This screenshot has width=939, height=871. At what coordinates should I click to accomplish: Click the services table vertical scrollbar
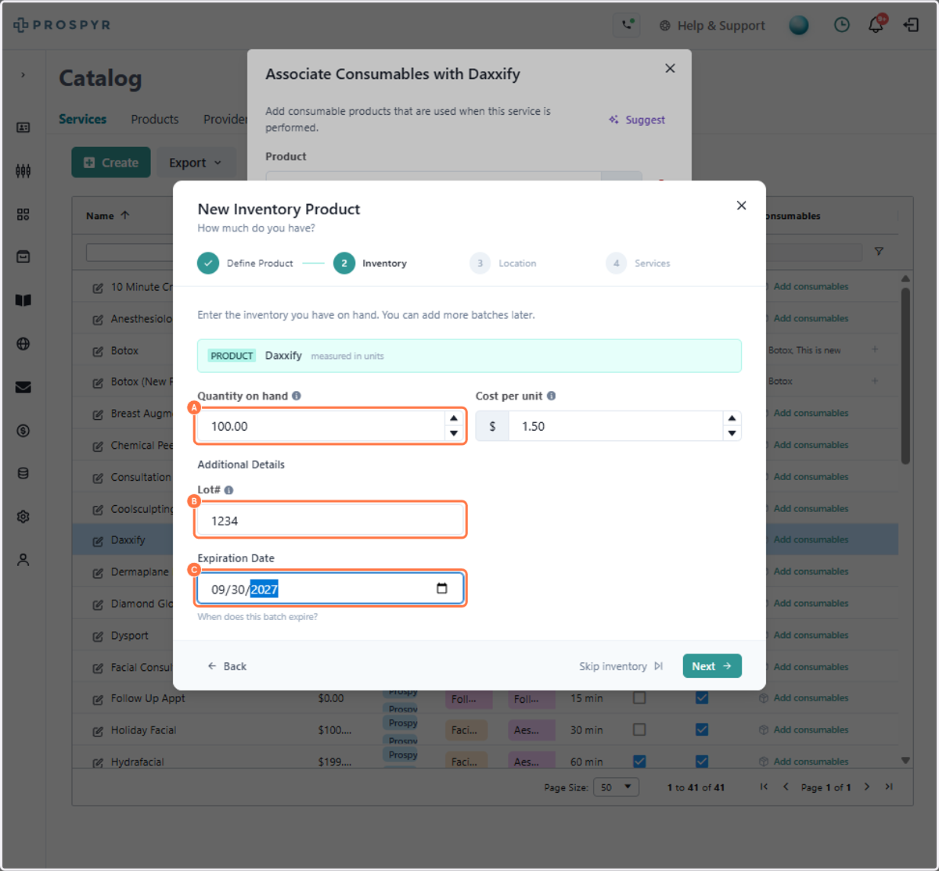tap(905, 375)
